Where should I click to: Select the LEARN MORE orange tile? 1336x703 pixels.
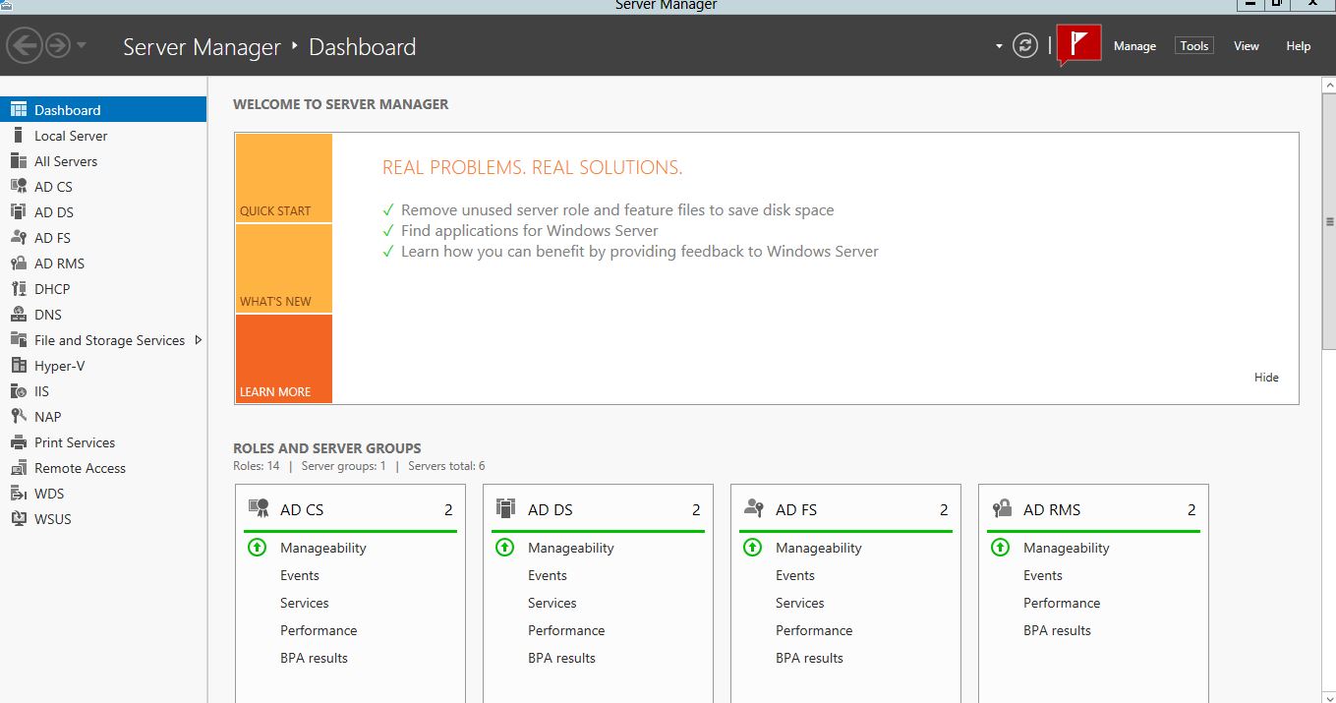tap(283, 359)
